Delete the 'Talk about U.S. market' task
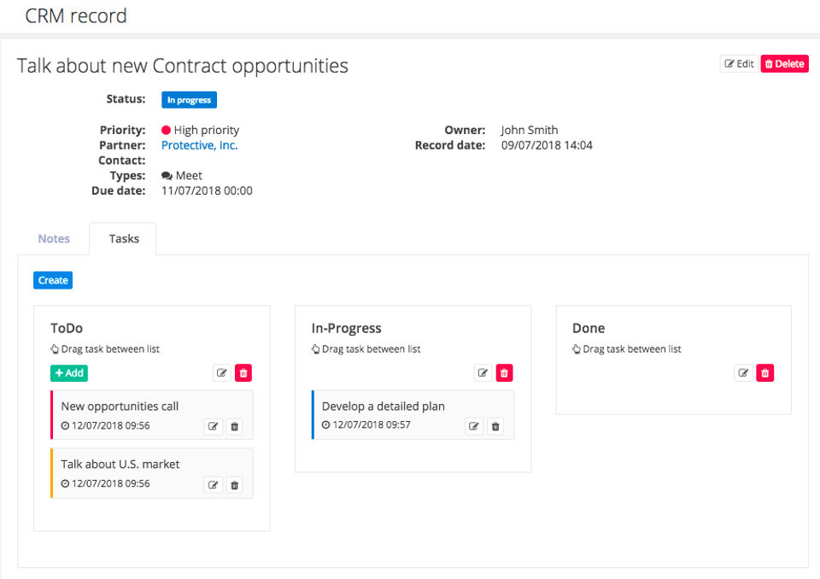 (235, 485)
